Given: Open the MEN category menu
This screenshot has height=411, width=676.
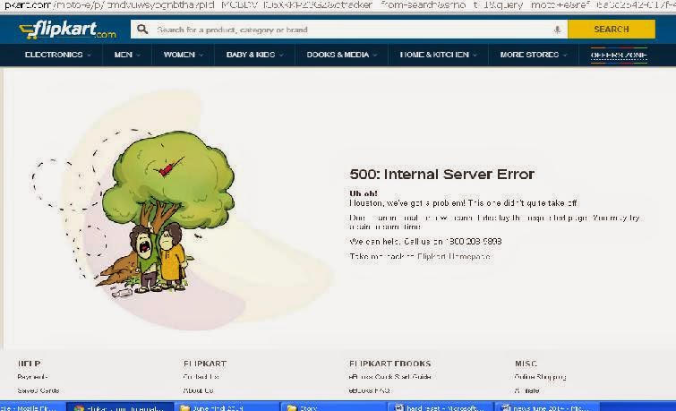Looking at the screenshot, I should pyautogui.click(x=127, y=55).
